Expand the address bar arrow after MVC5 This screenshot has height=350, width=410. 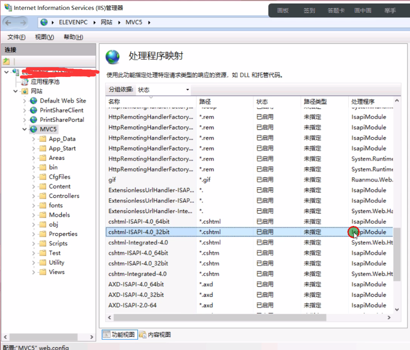coord(149,22)
